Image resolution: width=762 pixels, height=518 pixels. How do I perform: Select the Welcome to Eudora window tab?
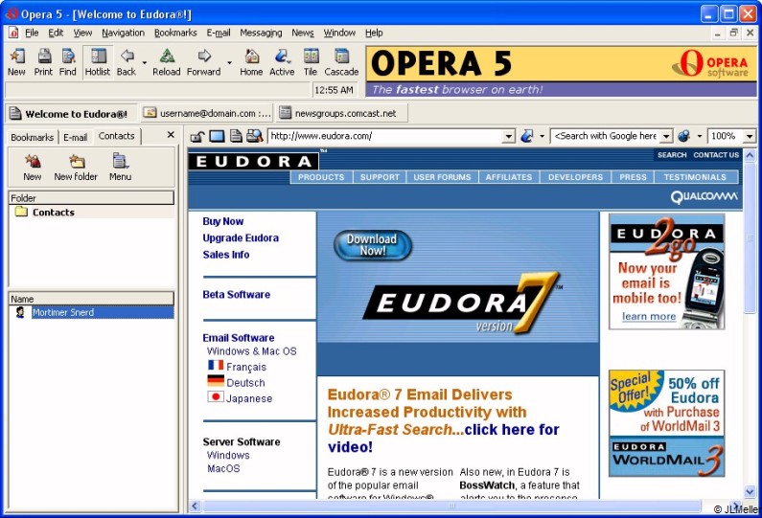(x=70, y=114)
